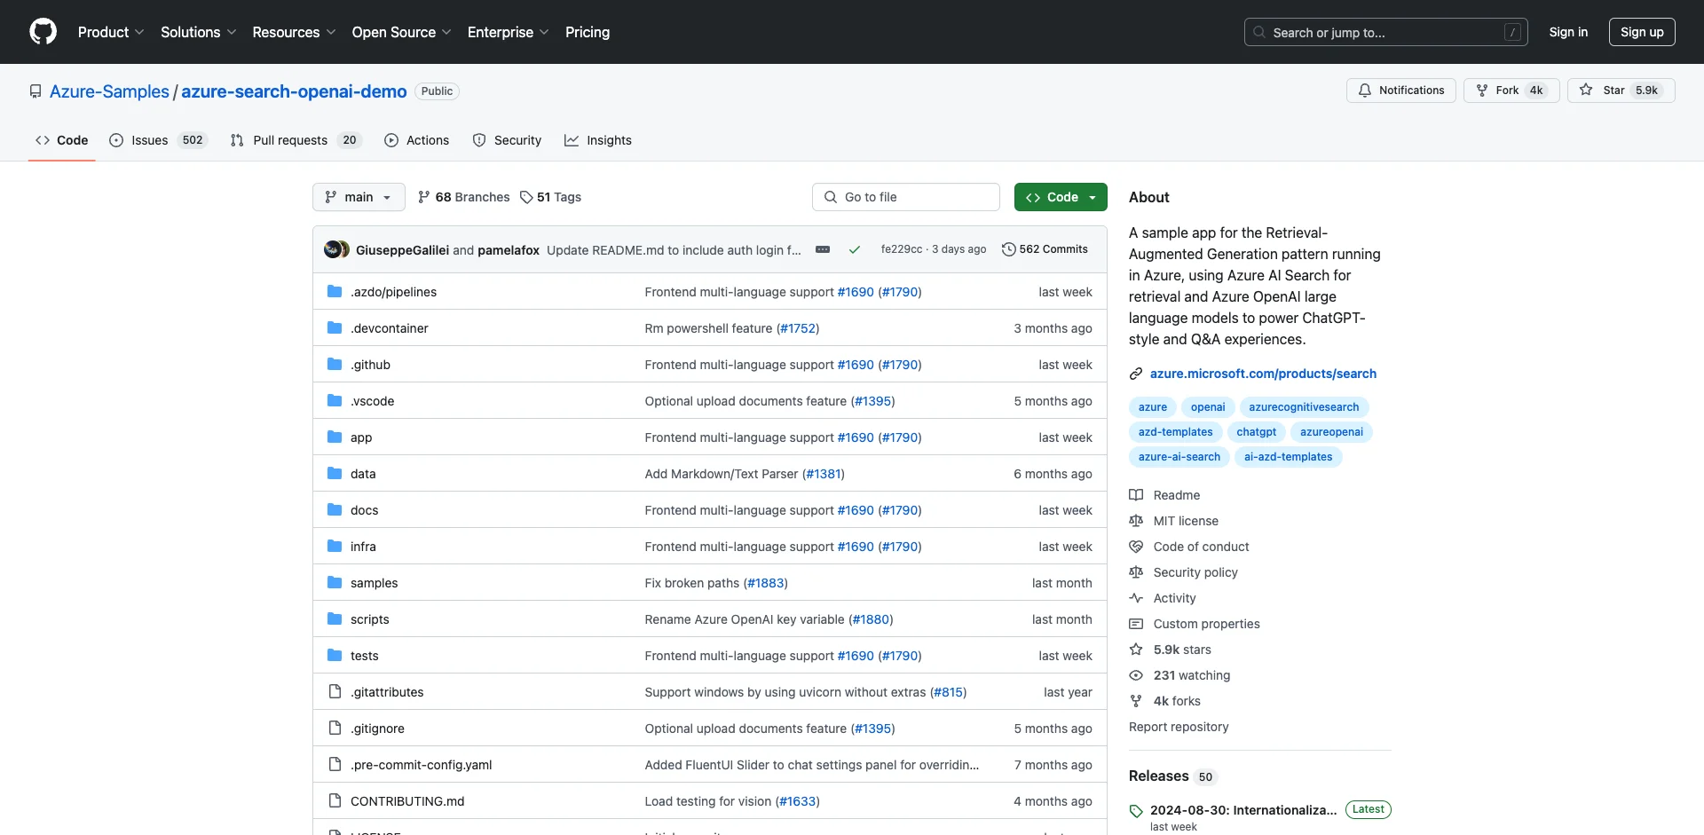View 51 Tags
The width and height of the screenshot is (1704, 835).
(550, 197)
